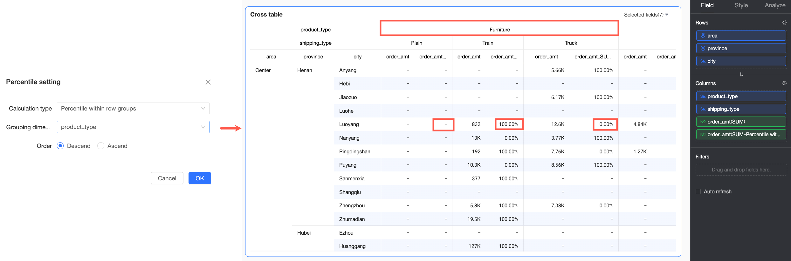The height and width of the screenshot is (261, 791).
Task: Click the 832 value in Luoyang row
Action: 476,124
